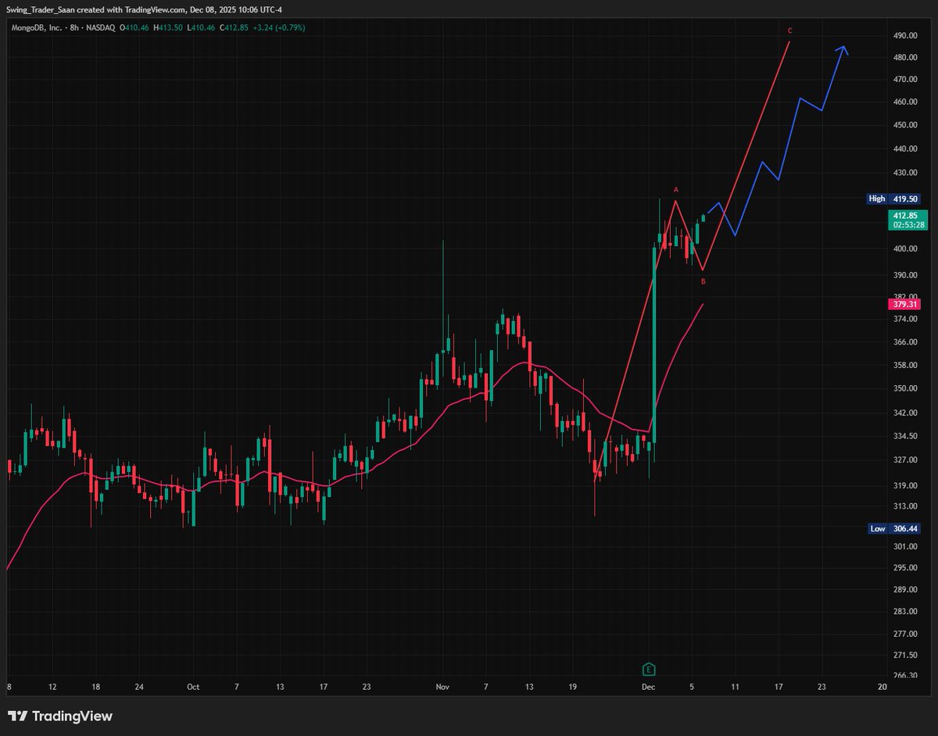Click the 440.00 price axis label
Viewport: 938px width, 736px height.
point(905,148)
